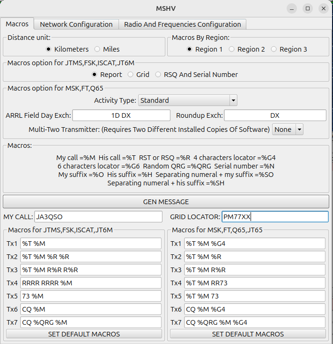
Task: Click MSK Tx5 field %T %M 73
Action: tap(255, 296)
